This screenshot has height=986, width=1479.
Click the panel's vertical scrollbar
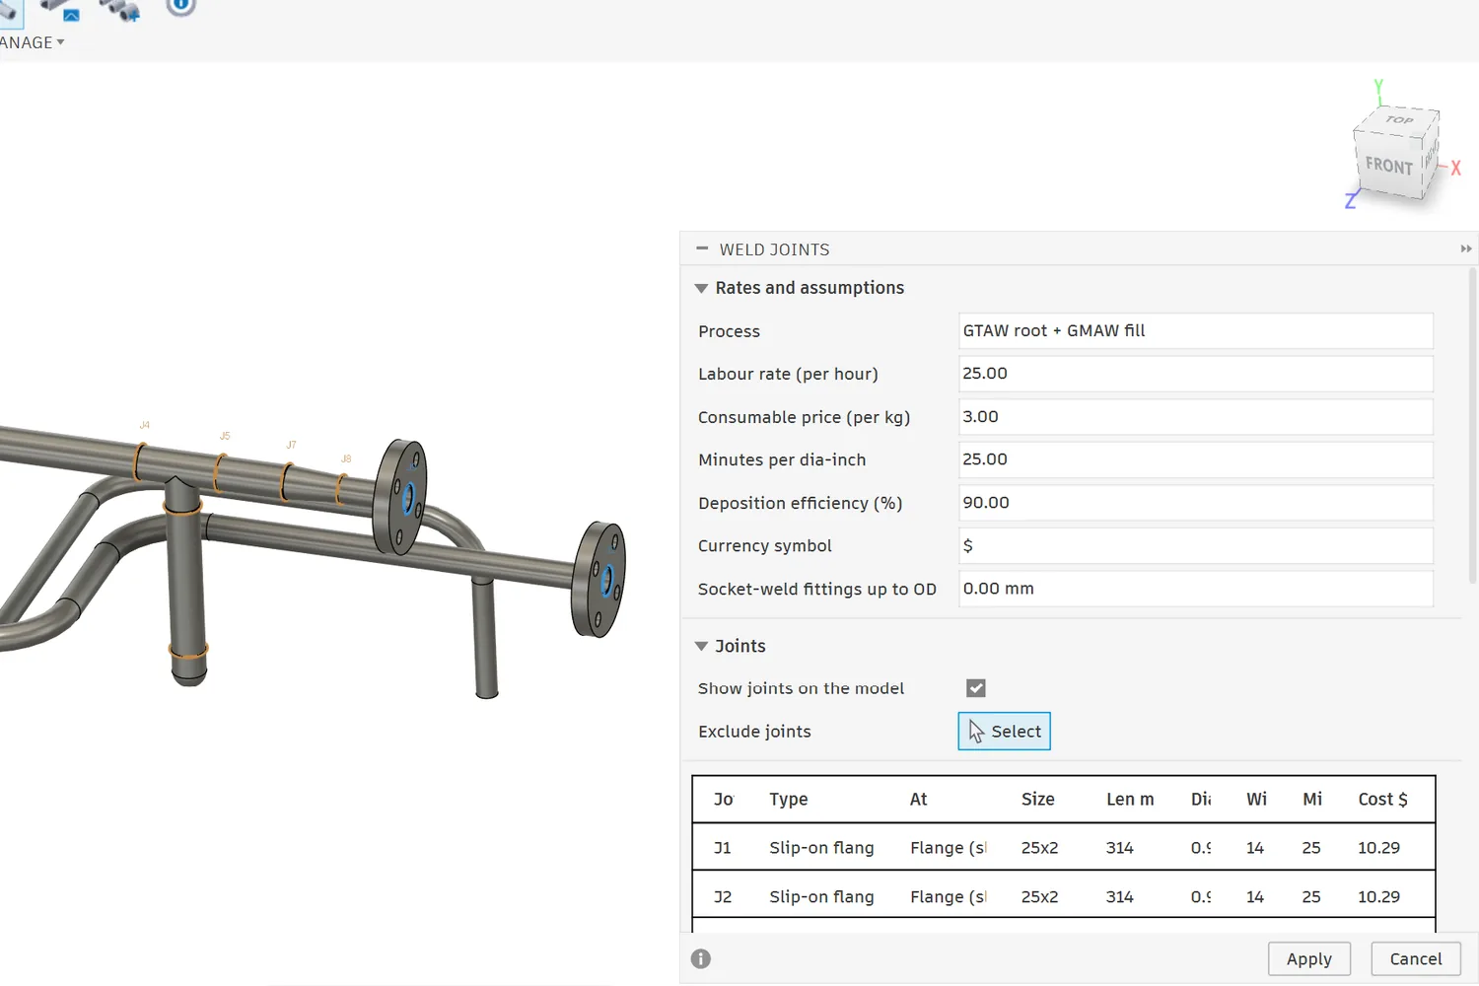tap(1473, 424)
